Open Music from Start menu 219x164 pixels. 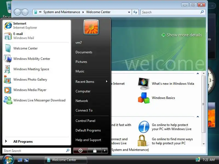[91, 71]
